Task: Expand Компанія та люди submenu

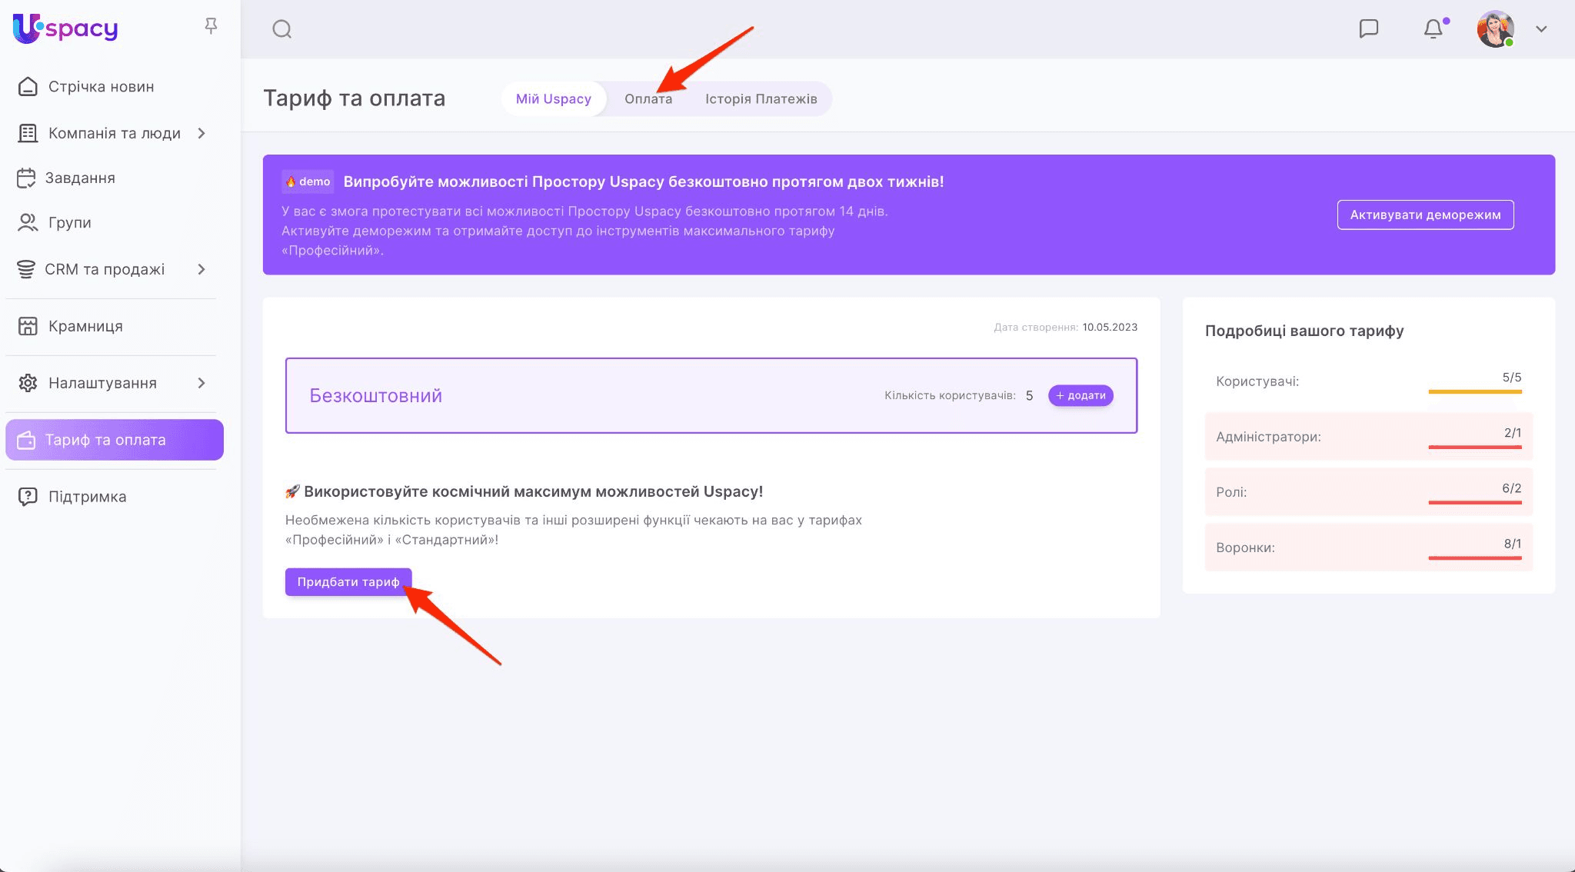Action: coord(201,133)
